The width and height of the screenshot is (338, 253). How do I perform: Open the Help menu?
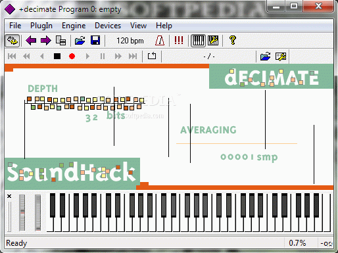point(164,26)
